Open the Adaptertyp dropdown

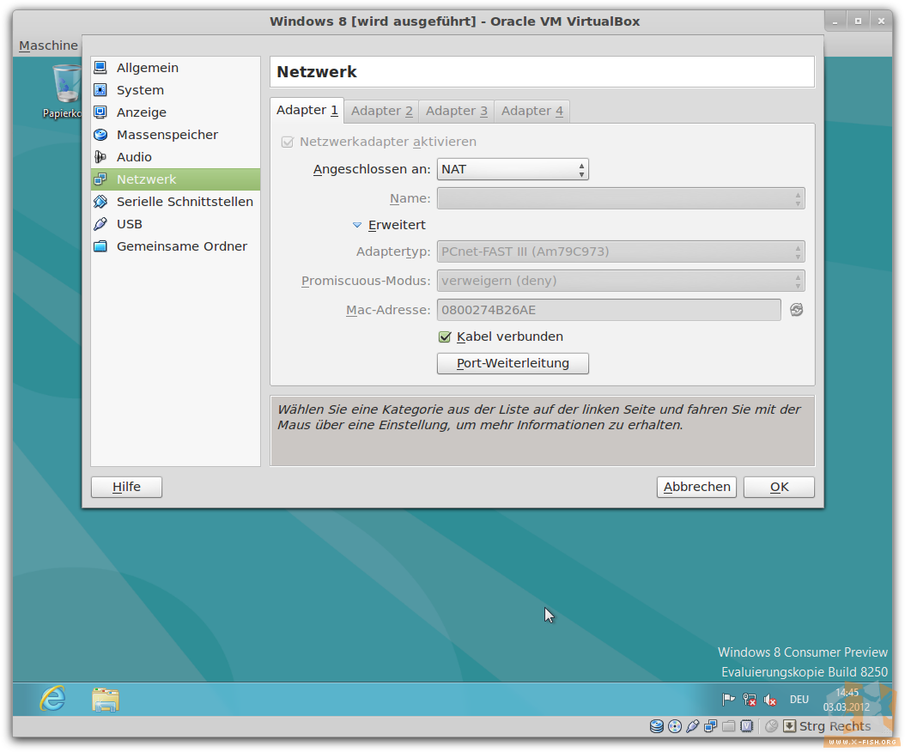(x=621, y=252)
